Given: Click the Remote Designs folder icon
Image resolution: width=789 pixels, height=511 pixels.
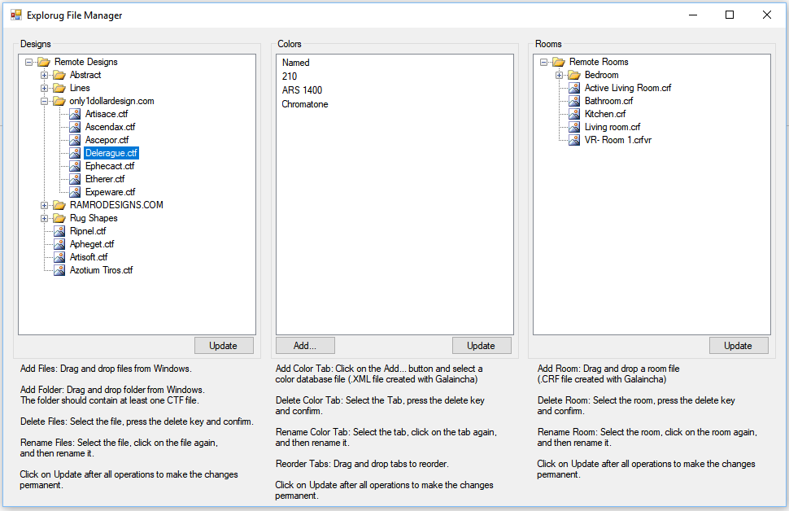Looking at the screenshot, I should [44, 62].
